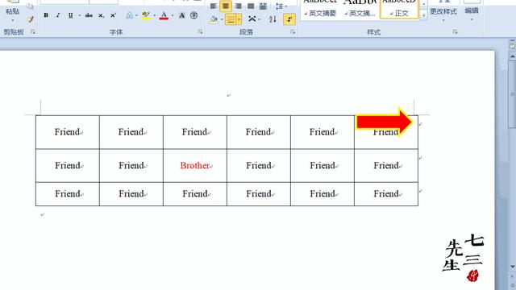
Task: Toggle show/hide paragraph marks
Action: click(289, 19)
